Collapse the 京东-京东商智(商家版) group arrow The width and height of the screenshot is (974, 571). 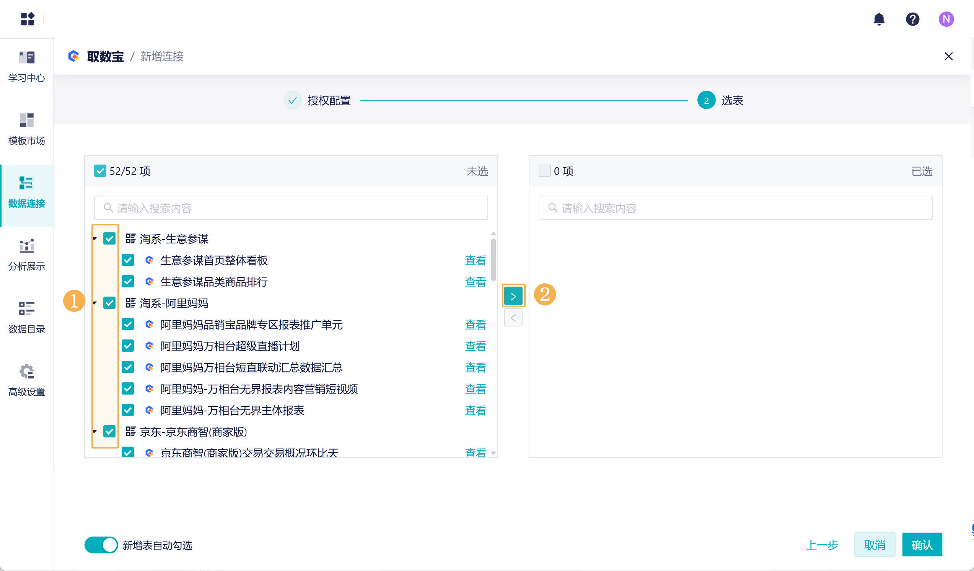[x=95, y=431]
